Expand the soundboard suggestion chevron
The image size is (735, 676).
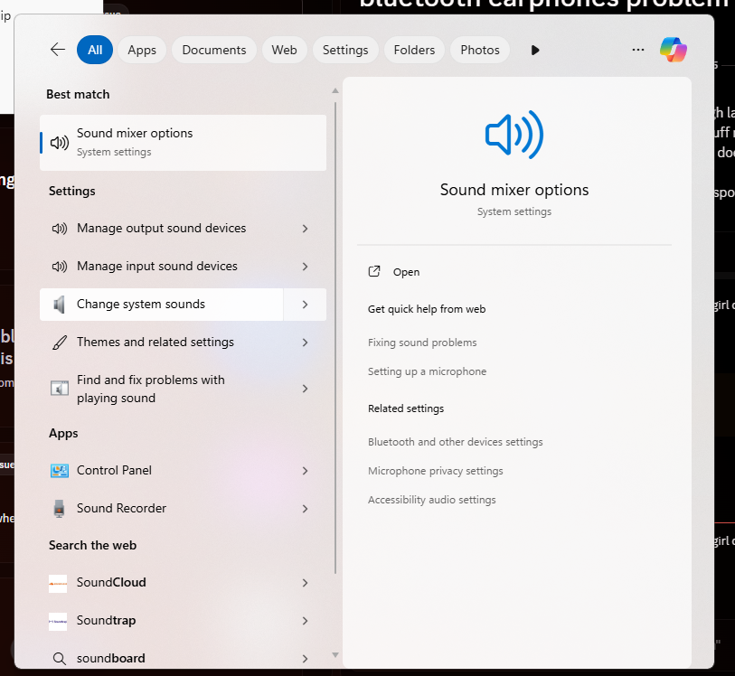coord(306,659)
